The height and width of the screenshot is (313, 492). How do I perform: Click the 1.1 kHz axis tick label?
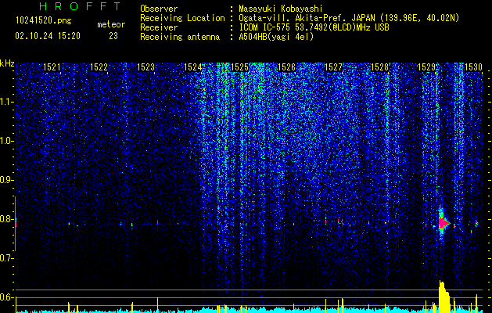(x=7, y=102)
